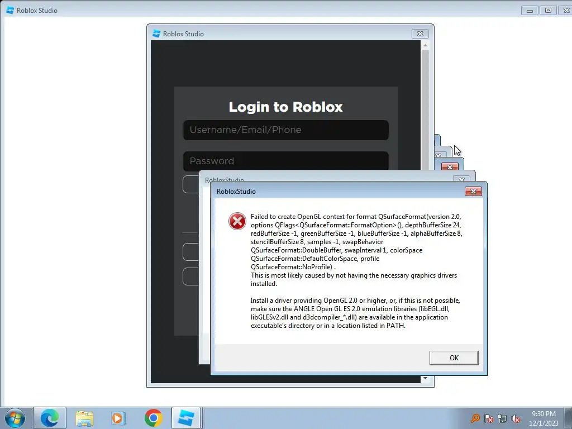Image resolution: width=572 pixels, height=429 pixels.
Task: Click the magnifier tray icon
Action: coord(475,418)
